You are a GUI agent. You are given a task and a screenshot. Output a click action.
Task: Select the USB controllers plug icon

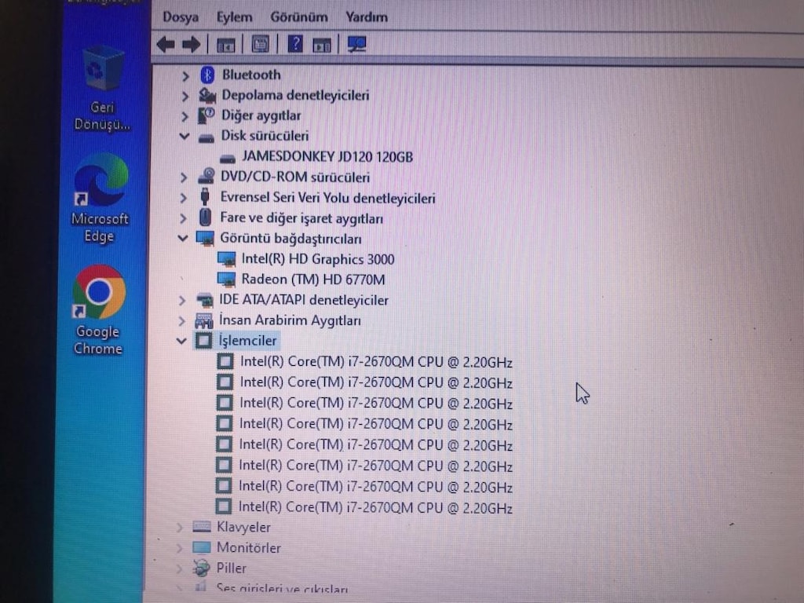coord(205,197)
